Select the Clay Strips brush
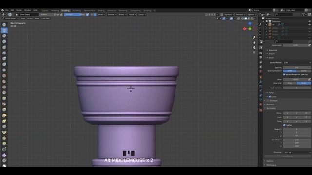Image resolution: width=312 pixels, height=175 pixels. coord(4,42)
